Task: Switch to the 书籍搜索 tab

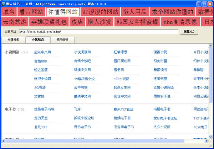Action: [14, 40]
